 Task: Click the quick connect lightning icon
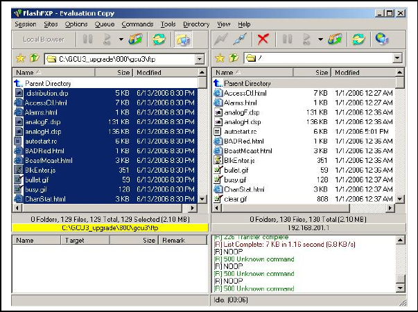tap(221, 40)
